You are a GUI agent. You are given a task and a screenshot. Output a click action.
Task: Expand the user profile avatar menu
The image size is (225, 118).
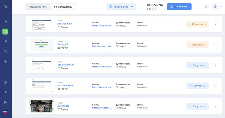(x=215, y=7)
